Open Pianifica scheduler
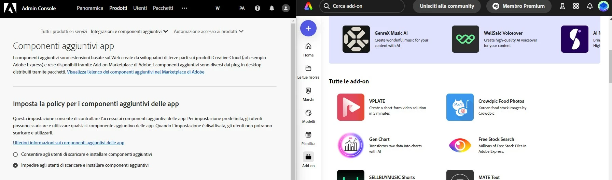Screen dimensions: 612x180 coord(308,138)
